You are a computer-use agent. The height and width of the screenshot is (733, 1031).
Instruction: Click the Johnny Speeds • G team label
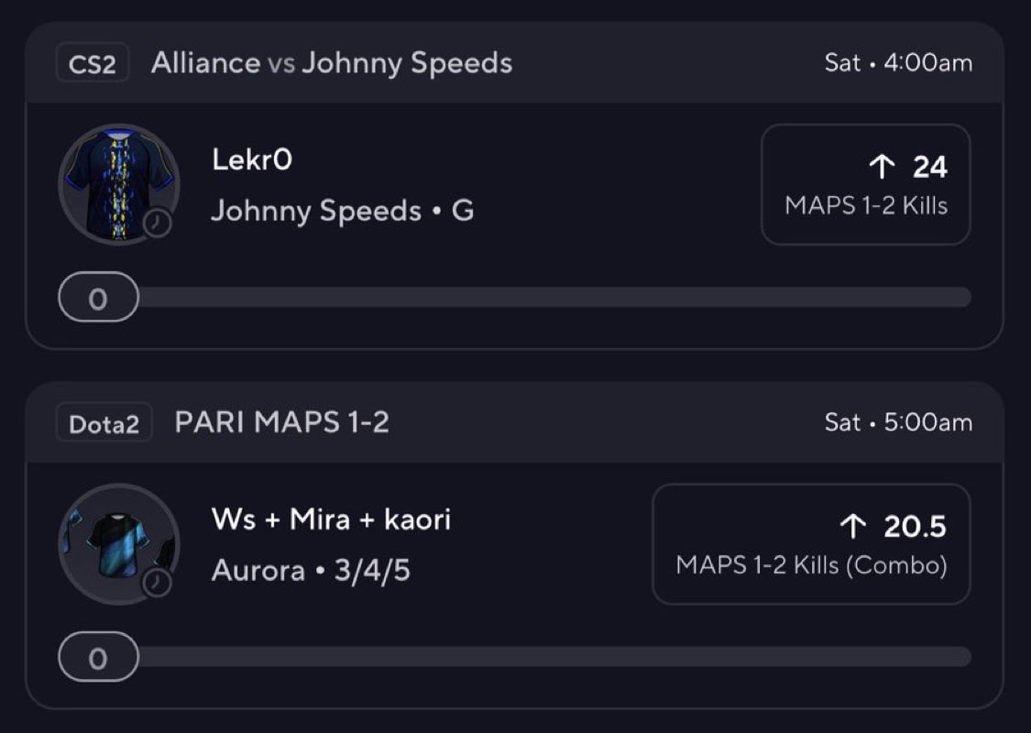pyautogui.click(x=343, y=211)
